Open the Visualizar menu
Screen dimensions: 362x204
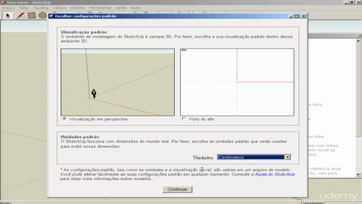pos(41,7)
